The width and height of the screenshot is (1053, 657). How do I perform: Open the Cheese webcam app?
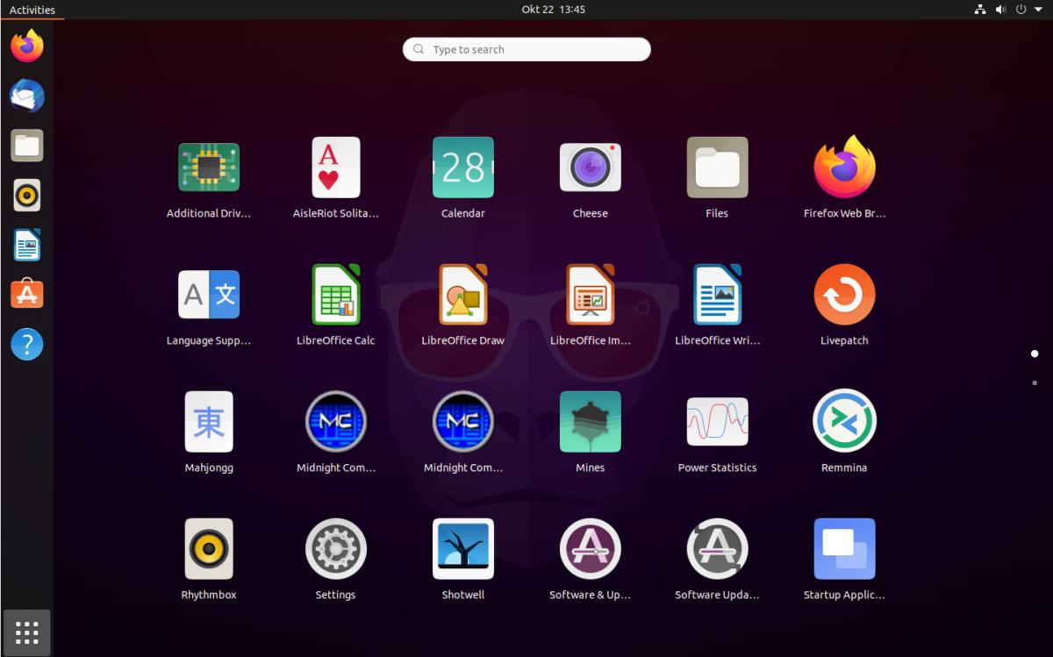pos(590,168)
